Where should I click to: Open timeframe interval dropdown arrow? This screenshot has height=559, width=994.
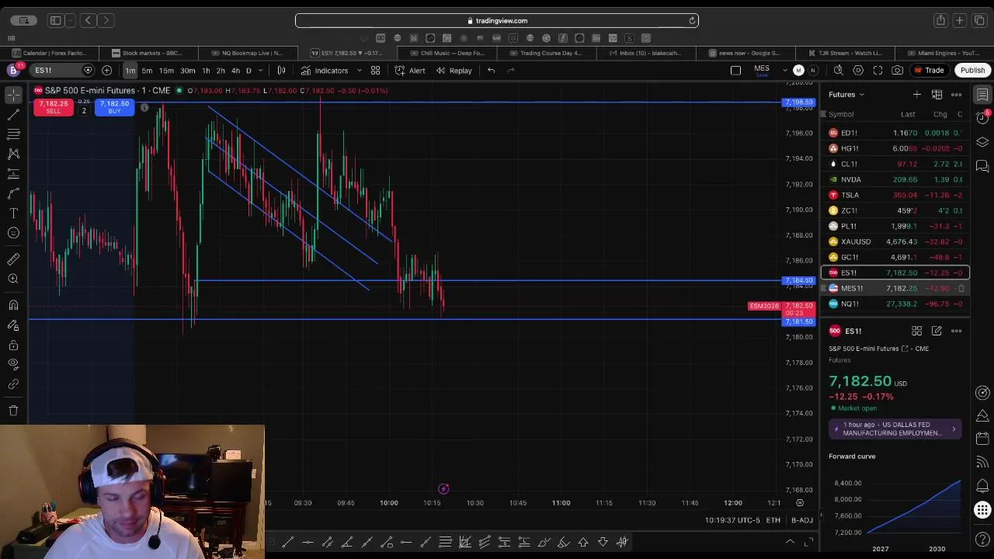click(x=260, y=71)
